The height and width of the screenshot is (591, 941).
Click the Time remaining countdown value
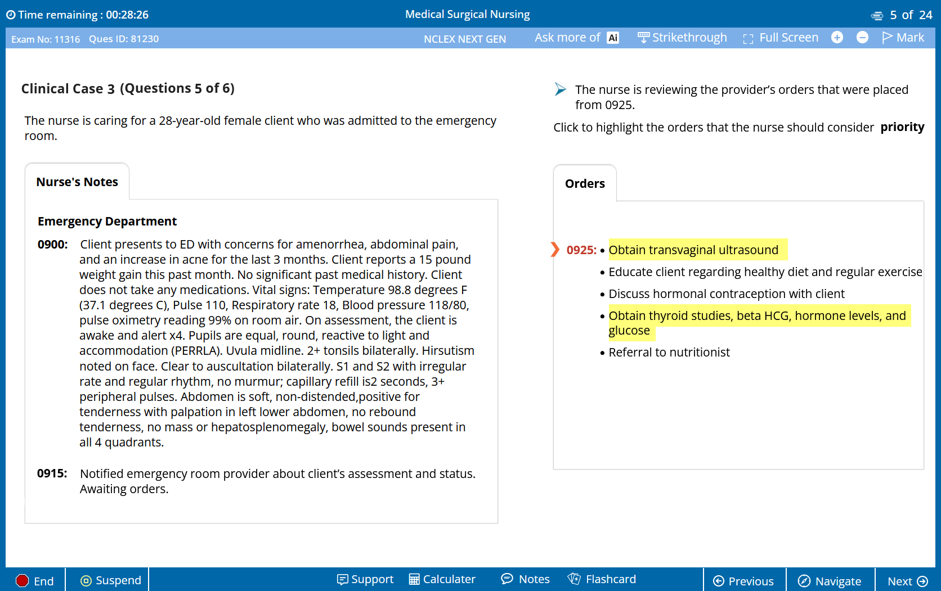(x=127, y=15)
